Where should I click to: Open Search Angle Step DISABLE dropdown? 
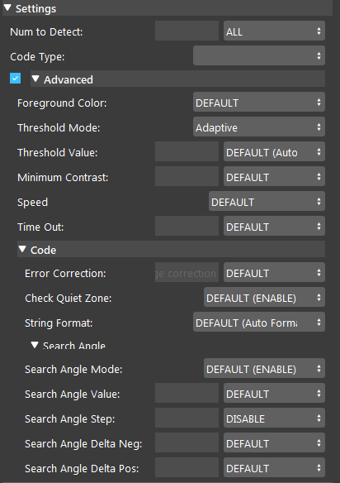(x=274, y=418)
